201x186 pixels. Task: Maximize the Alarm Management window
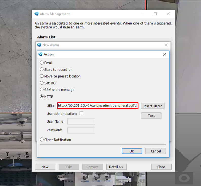155,14
